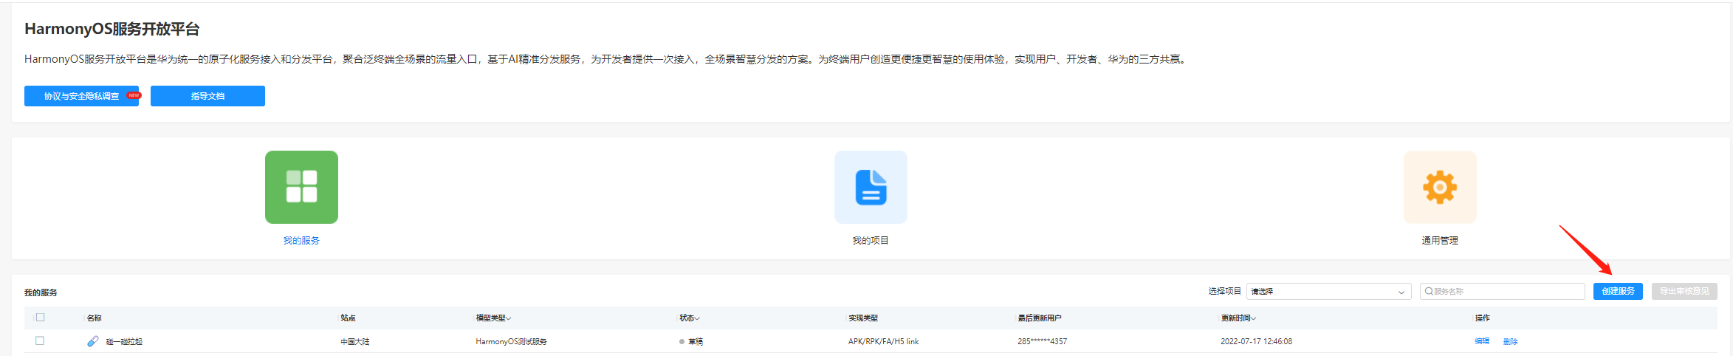Expand the 状态 column filter

(x=697, y=318)
